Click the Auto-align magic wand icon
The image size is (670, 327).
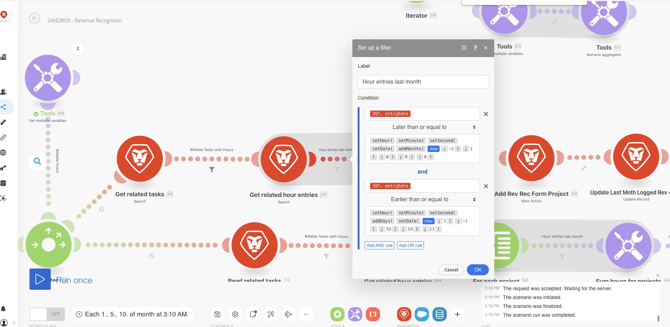271,314
